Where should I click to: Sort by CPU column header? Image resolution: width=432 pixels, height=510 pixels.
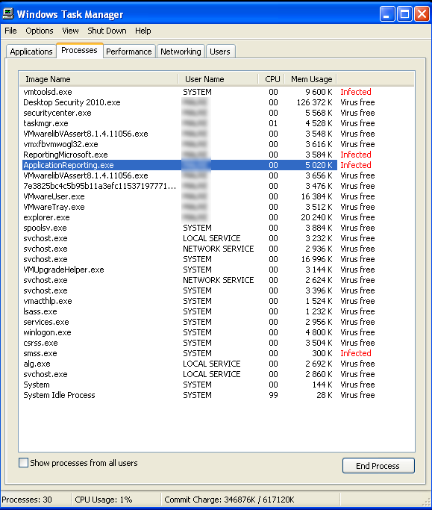pos(272,79)
